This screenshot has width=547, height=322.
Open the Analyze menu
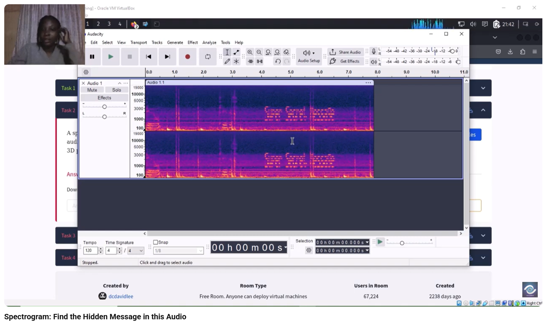[x=209, y=42]
